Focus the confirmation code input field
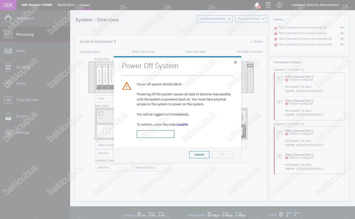This screenshot has height=219, width=355. pyautogui.click(x=156, y=134)
